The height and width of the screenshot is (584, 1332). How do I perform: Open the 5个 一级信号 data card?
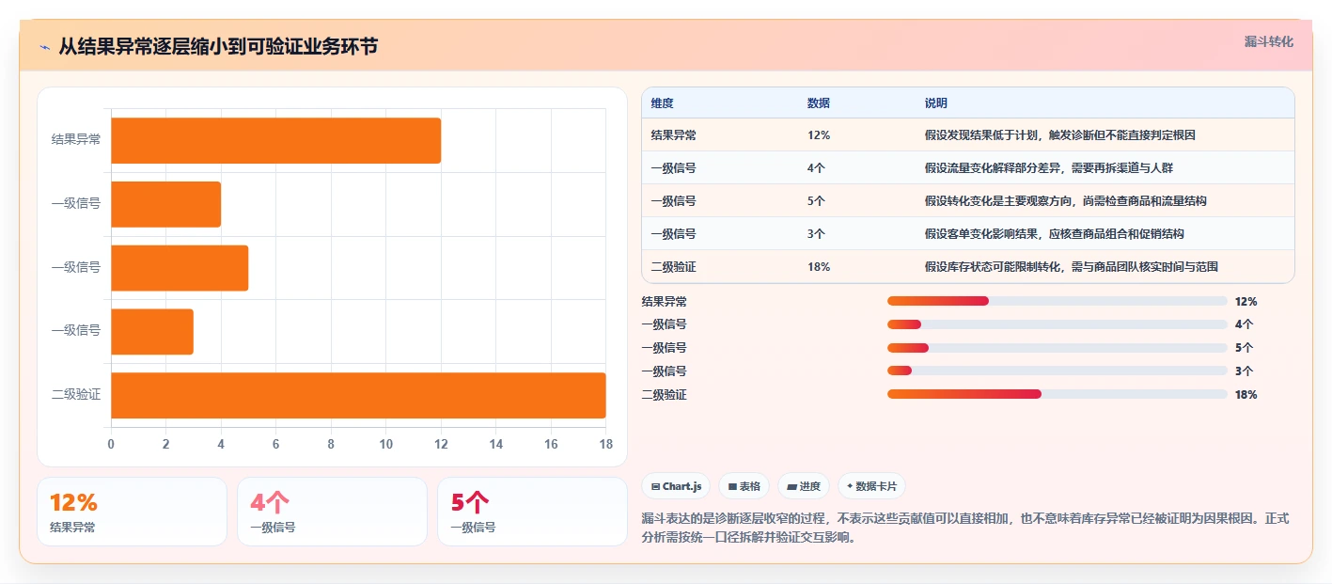[533, 512]
